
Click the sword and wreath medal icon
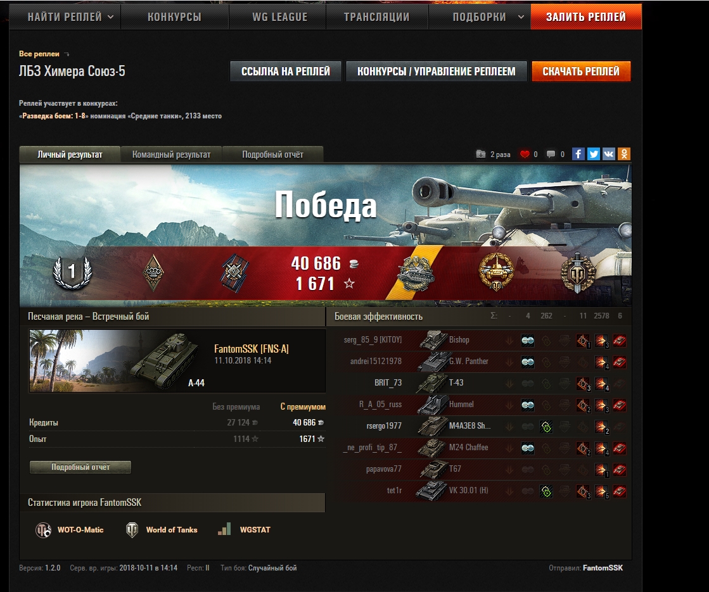coord(578,272)
